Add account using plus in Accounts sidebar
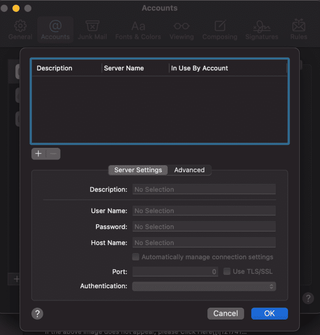Image resolution: width=320 pixels, height=335 pixels. [16, 279]
